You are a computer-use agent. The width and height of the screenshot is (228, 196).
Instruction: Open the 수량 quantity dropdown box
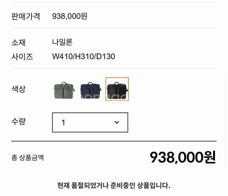[90, 122]
